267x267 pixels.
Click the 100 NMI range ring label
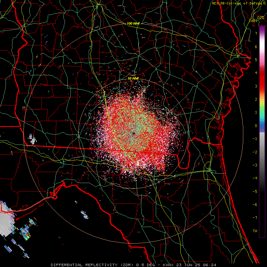click(x=133, y=23)
